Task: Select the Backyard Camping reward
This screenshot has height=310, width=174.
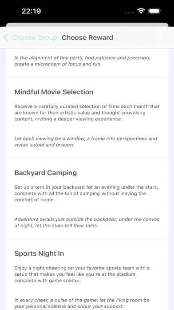Action: (x=87, y=199)
